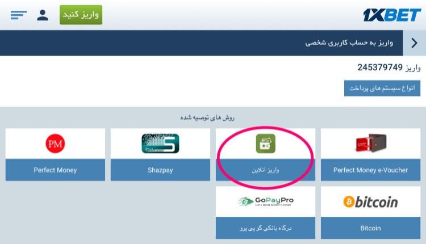Open the hamburger menu icon
426x244 pixels.
(19, 15)
